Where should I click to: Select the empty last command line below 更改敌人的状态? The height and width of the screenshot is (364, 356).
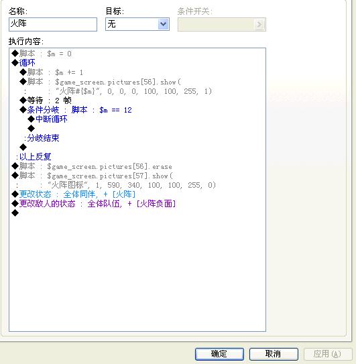click(15, 213)
